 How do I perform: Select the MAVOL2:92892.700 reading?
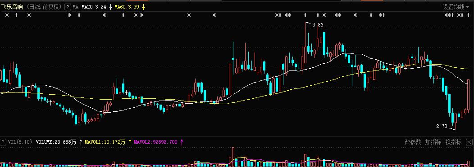click(x=156, y=142)
